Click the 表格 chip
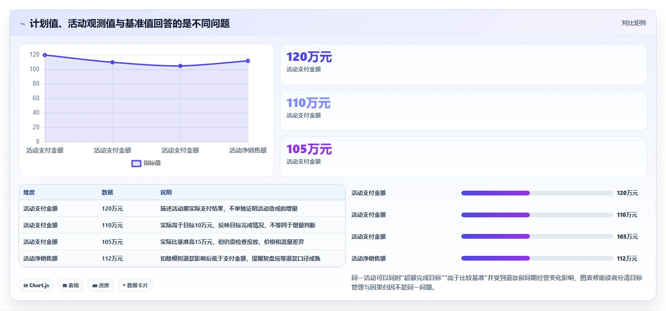Viewport: 666px width, 311px height. (x=70, y=285)
